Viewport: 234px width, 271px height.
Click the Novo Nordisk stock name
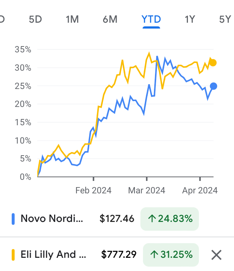(x=52, y=219)
